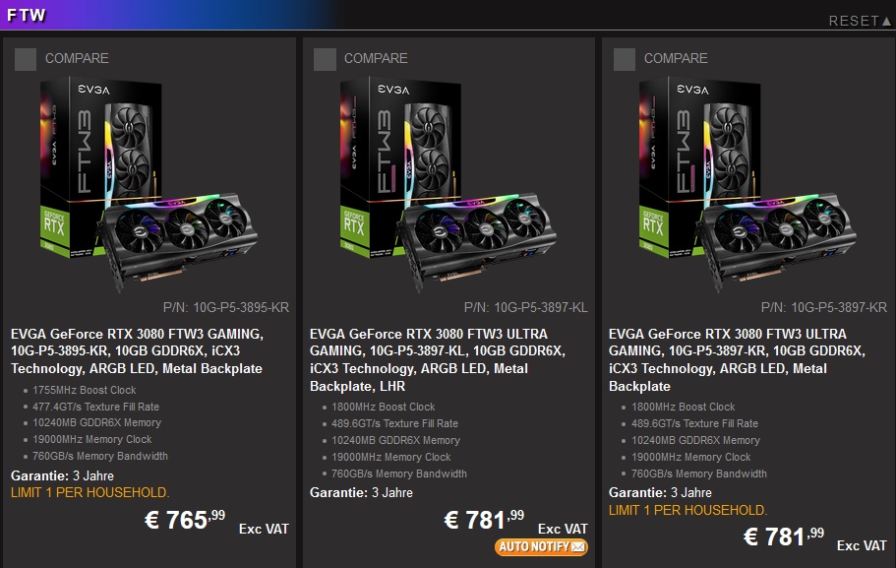The height and width of the screenshot is (568, 896).
Task: Click P/N: 10G-P5-3897-KR part number
Action: (x=824, y=308)
